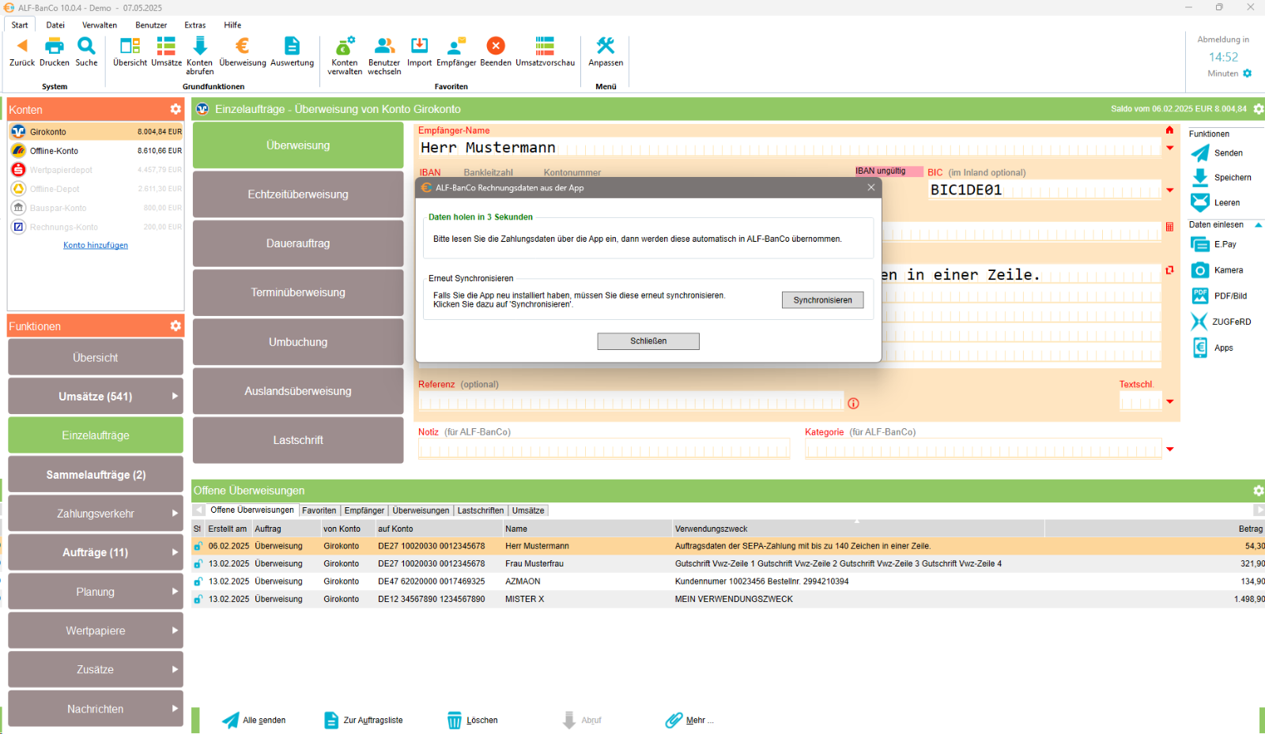Screen dimensions: 1265x734
Task: Click the Zurück back arrow icon
Action: (22, 46)
